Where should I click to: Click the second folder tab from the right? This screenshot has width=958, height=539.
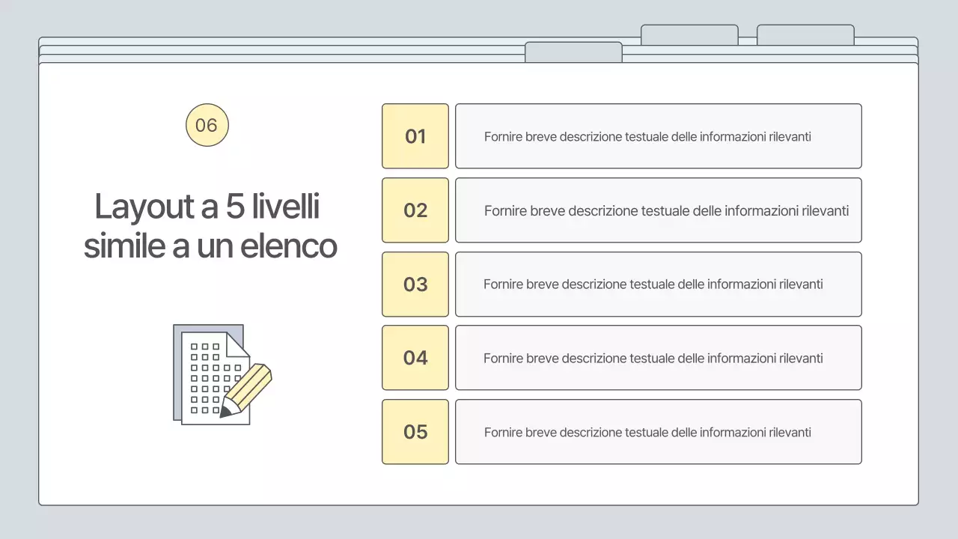point(689,34)
